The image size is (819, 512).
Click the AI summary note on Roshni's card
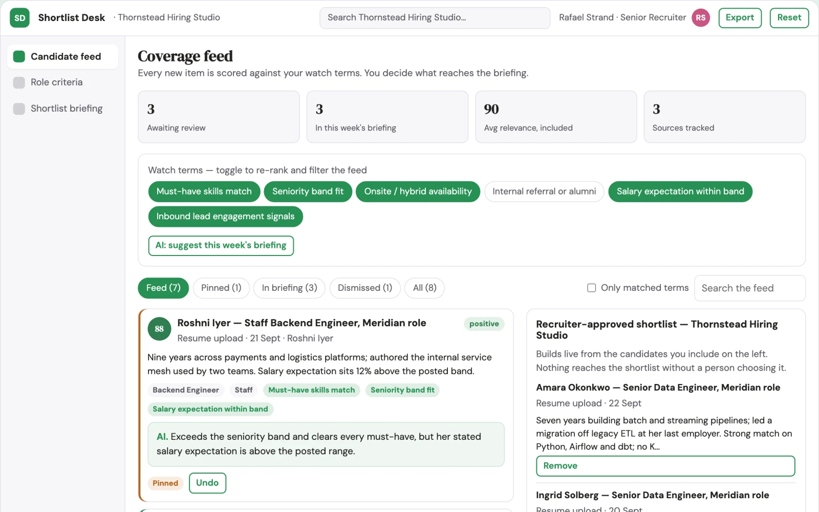coord(326,444)
